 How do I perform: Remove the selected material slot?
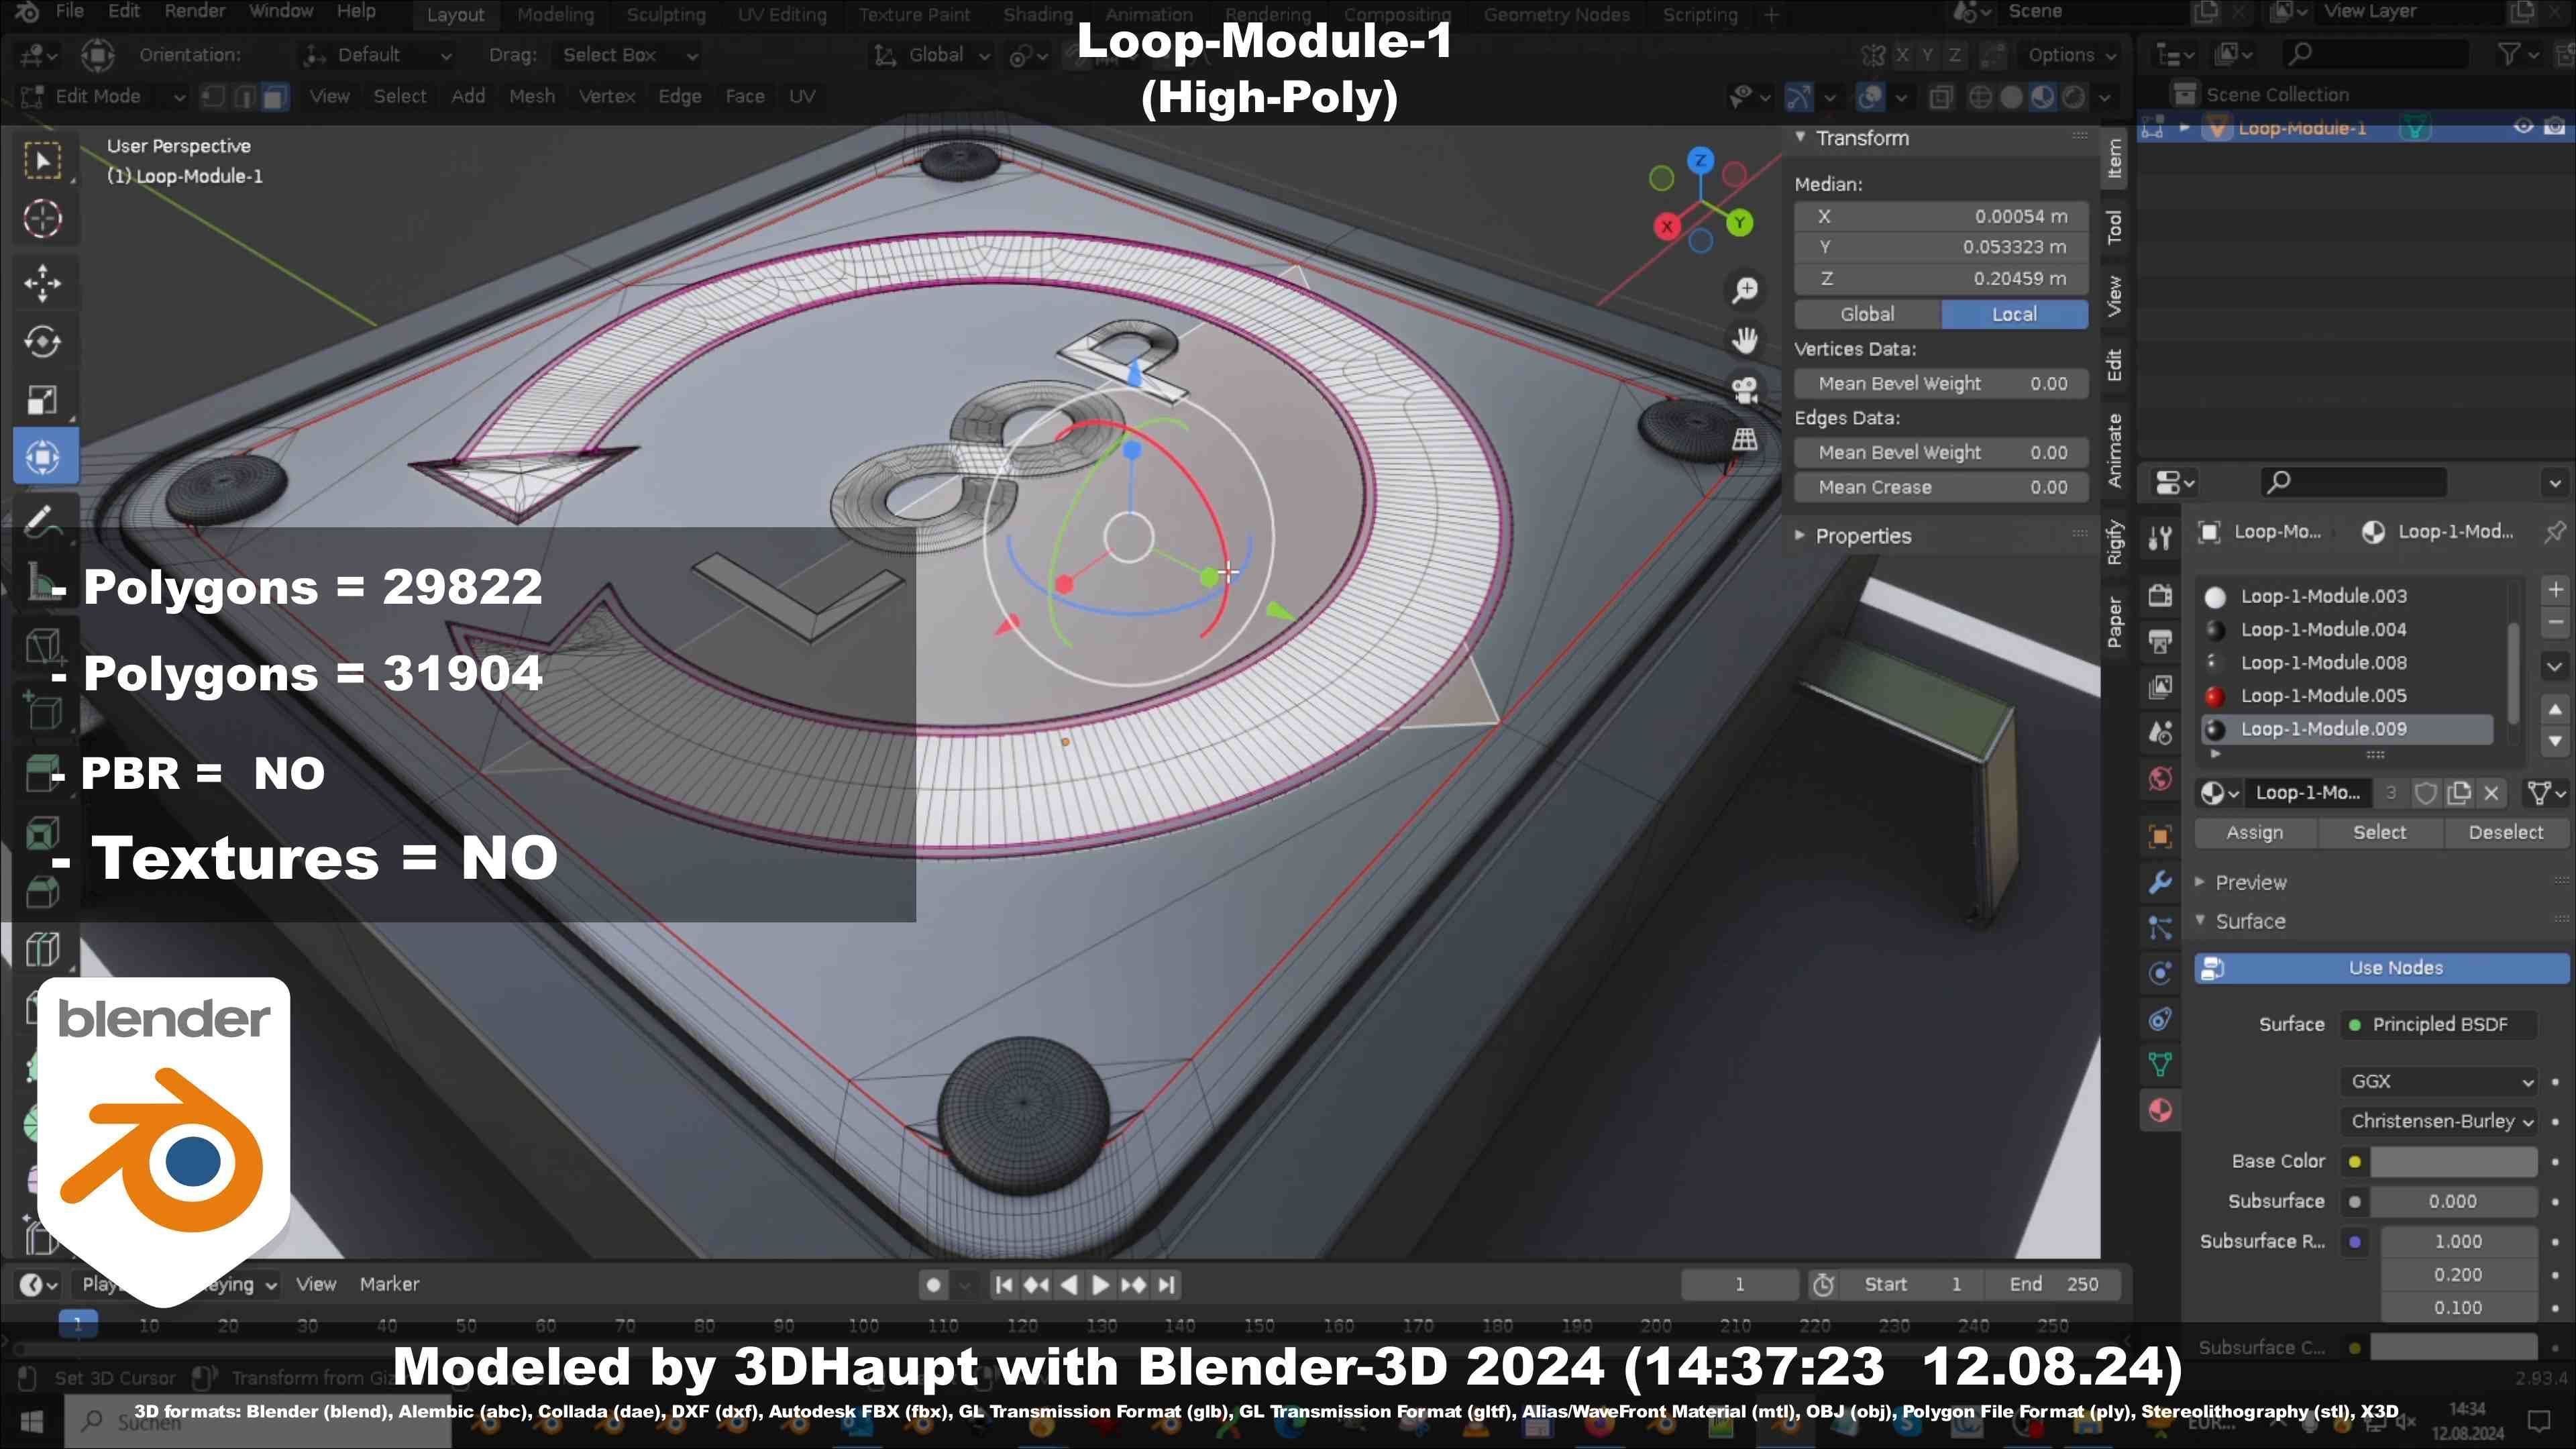coord(2555,622)
